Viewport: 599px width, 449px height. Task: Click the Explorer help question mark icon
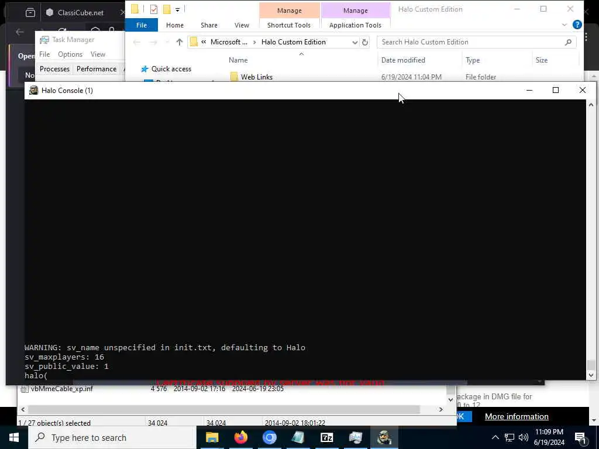577,25
